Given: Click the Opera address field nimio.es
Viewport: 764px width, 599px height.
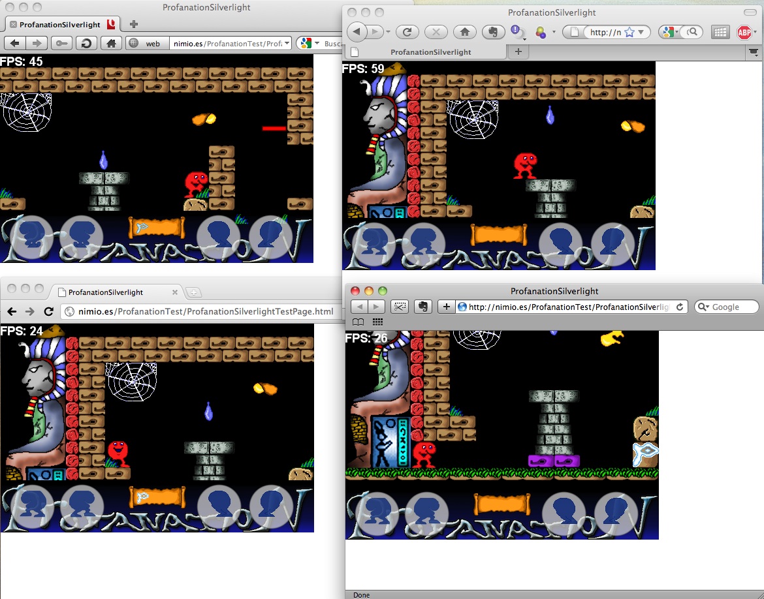Looking at the screenshot, I should (x=227, y=43).
